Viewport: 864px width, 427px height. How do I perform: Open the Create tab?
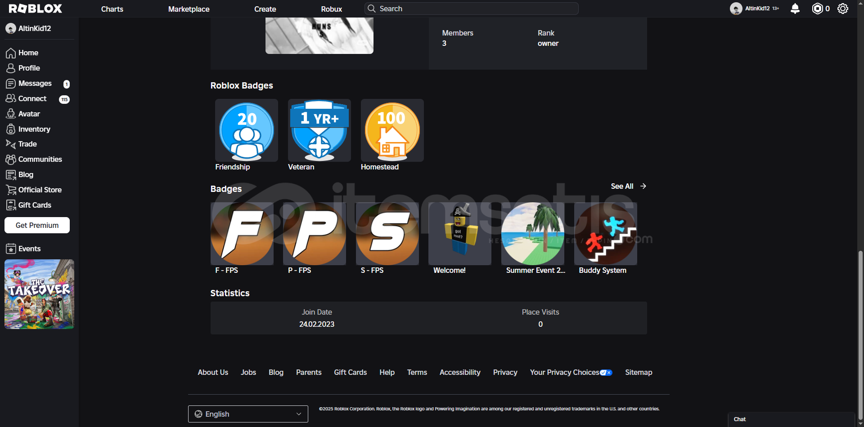(265, 9)
